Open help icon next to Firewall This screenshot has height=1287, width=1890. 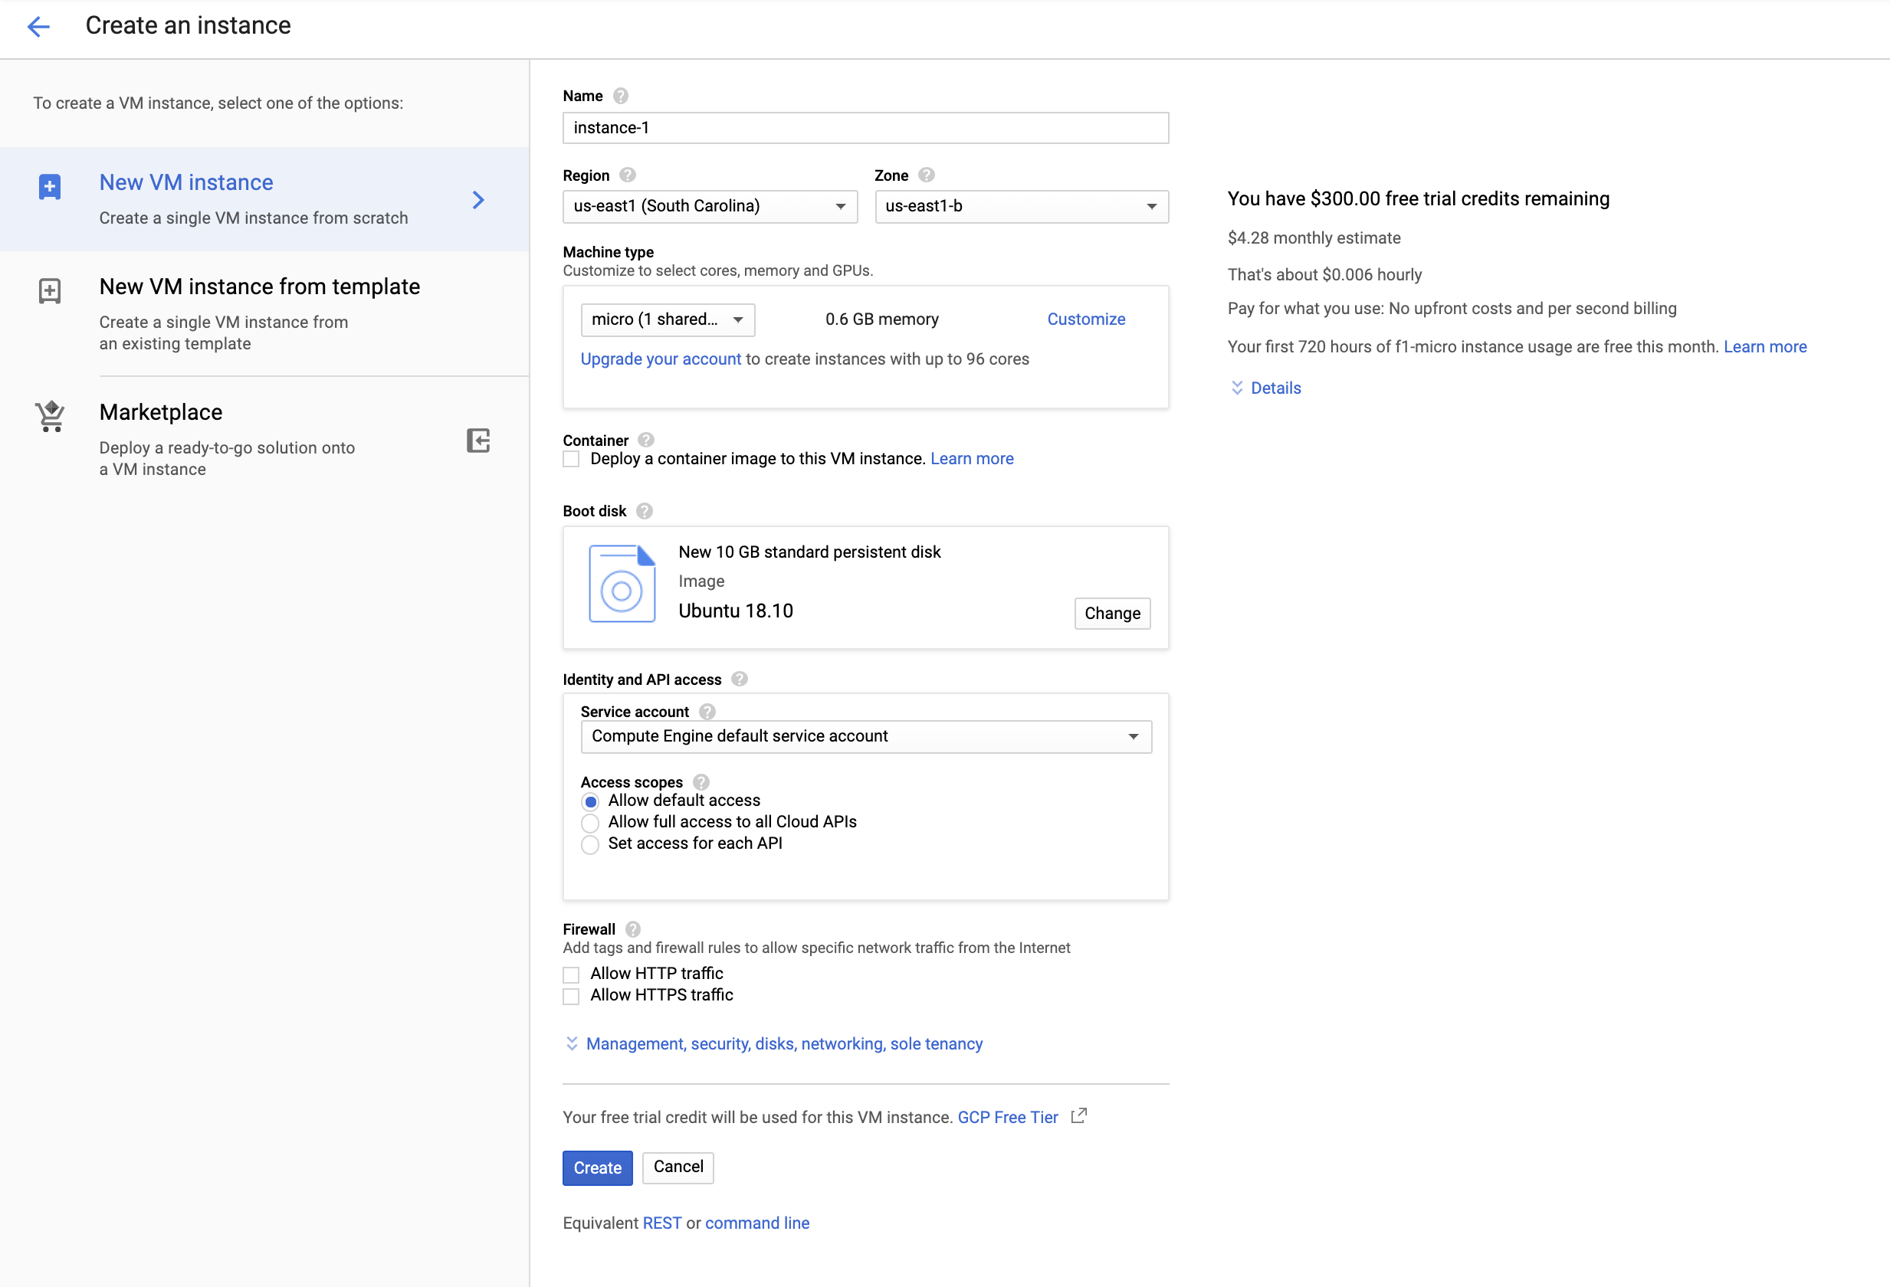(633, 928)
